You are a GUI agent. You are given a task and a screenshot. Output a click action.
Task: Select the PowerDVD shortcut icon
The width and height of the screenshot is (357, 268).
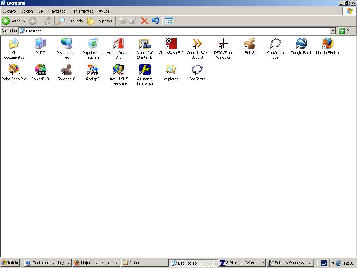[x=40, y=69]
